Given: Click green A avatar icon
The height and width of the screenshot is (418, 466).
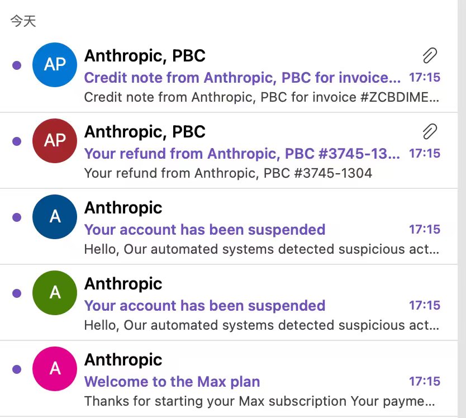Looking at the screenshot, I should (55, 293).
